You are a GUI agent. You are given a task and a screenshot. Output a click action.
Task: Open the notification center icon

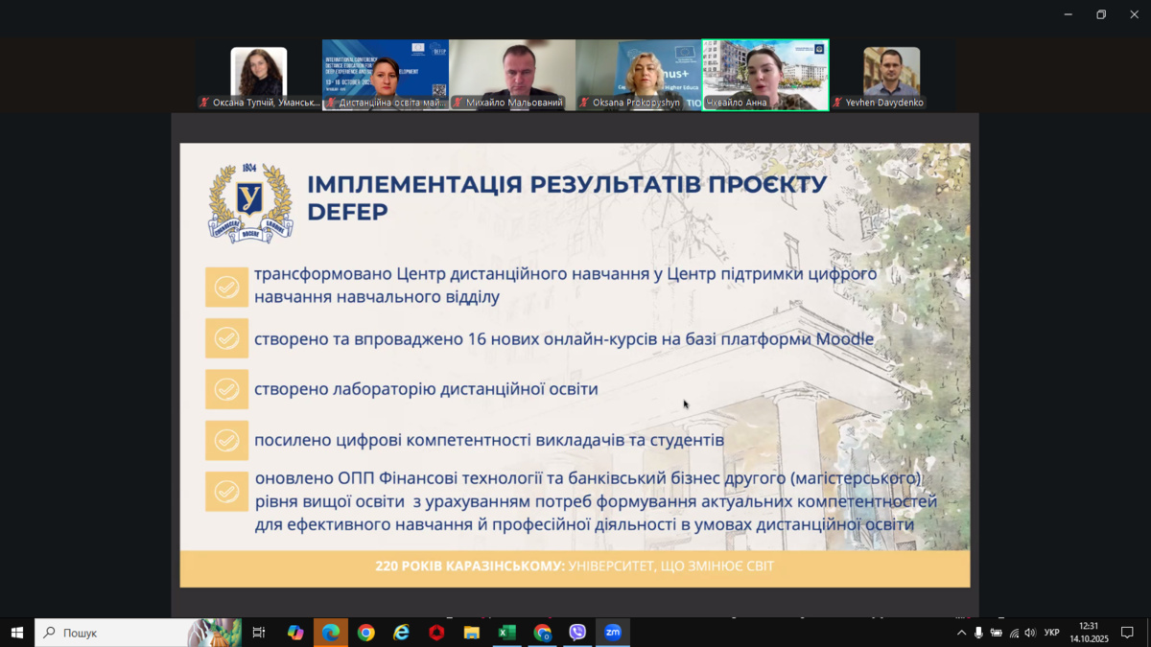1128,633
